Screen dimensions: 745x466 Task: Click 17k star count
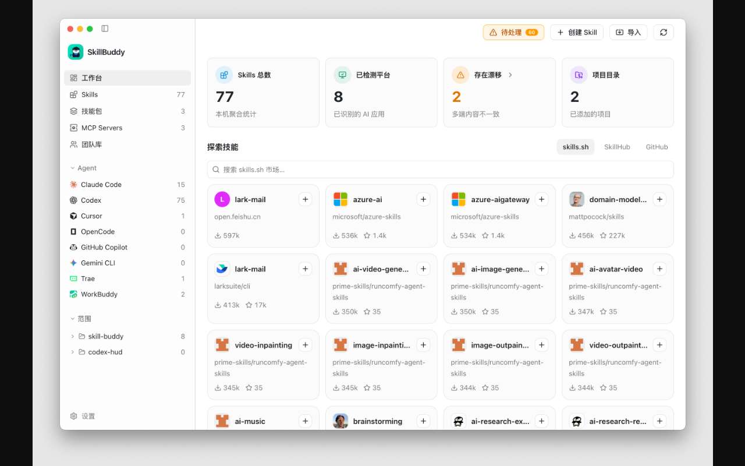click(256, 305)
